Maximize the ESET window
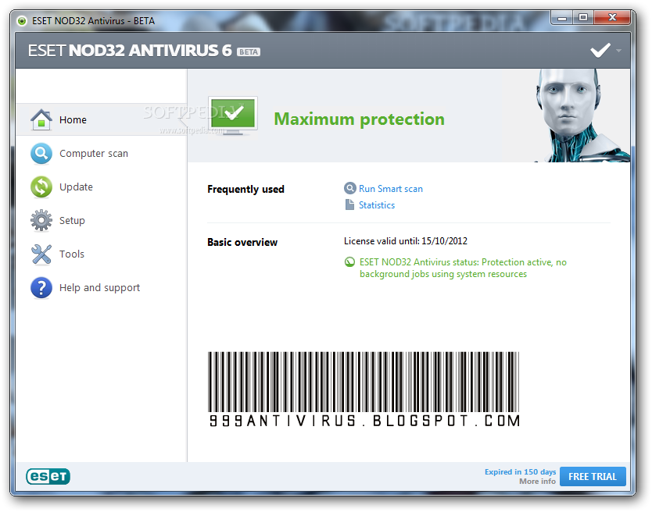Viewport: 652px width, 512px height. (x=583, y=17)
